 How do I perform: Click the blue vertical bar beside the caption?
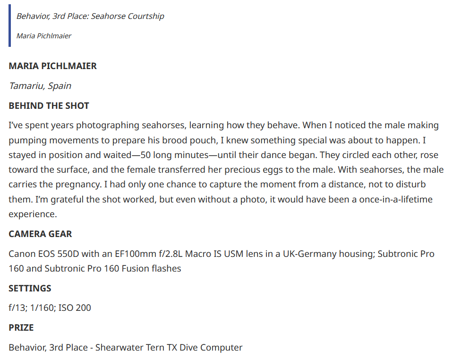tap(10, 26)
